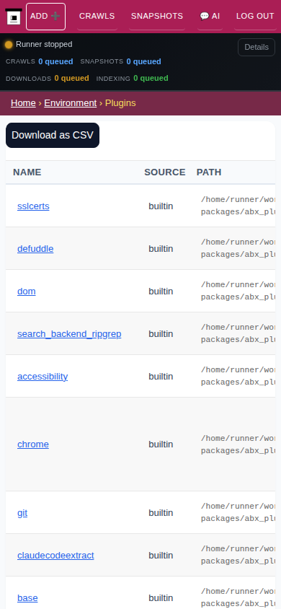
Task: Click 'Runner stopped' status text
Action: (44, 45)
